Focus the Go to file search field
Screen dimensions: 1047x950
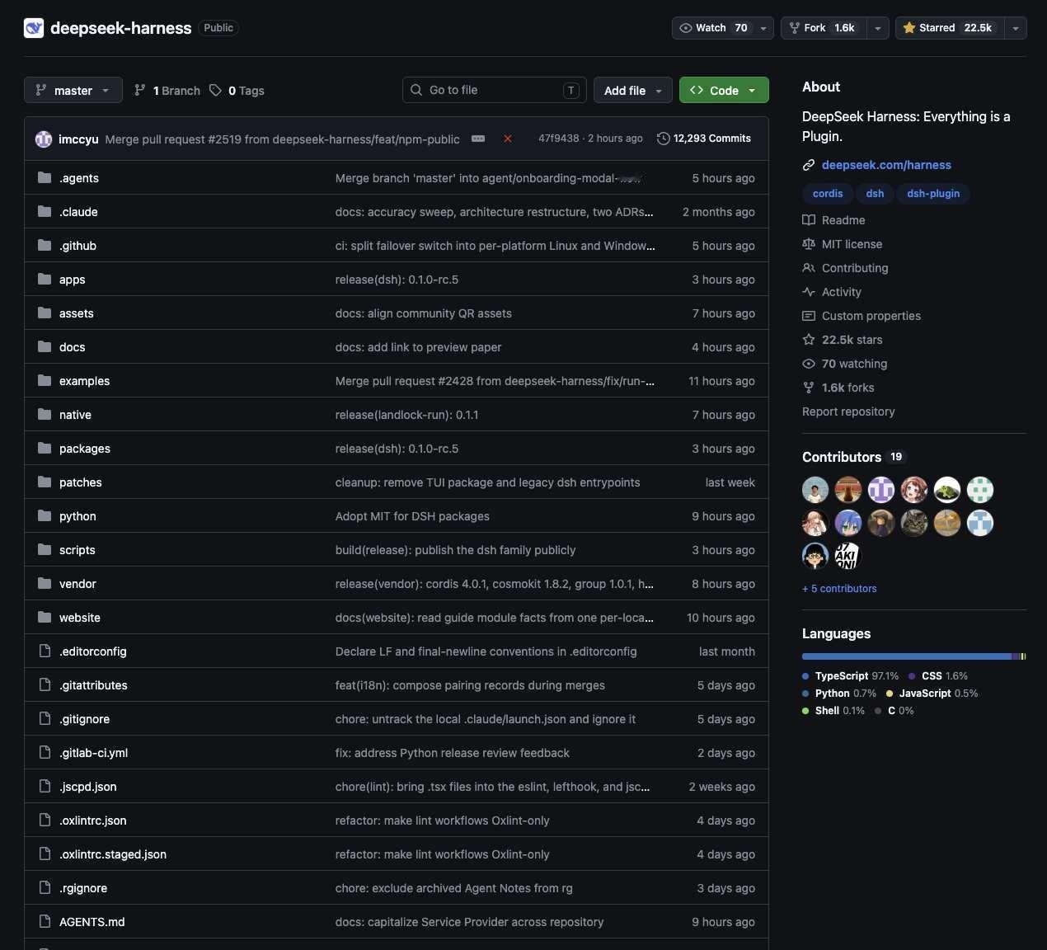(495, 90)
